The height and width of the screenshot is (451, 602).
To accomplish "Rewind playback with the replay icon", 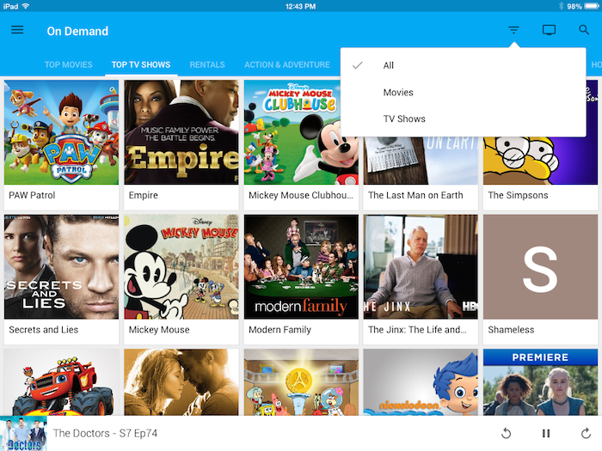I will pyautogui.click(x=507, y=433).
